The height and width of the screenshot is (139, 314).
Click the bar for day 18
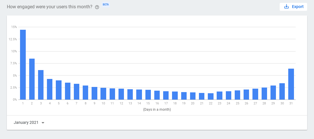tap(175, 96)
